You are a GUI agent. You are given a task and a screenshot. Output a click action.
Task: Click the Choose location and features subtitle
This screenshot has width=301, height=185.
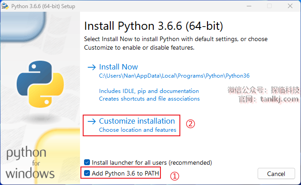pyautogui.click(x=137, y=130)
